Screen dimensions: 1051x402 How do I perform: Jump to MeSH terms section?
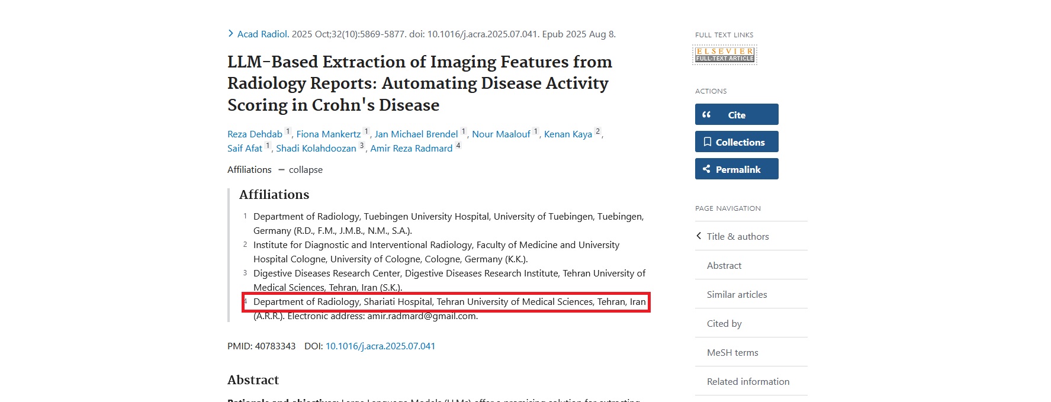click(732, 353)
